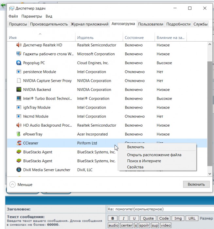Click Высокое in the Intel Turbo Boost row
Screen dimensions: 214x229
tap(164, 98)
